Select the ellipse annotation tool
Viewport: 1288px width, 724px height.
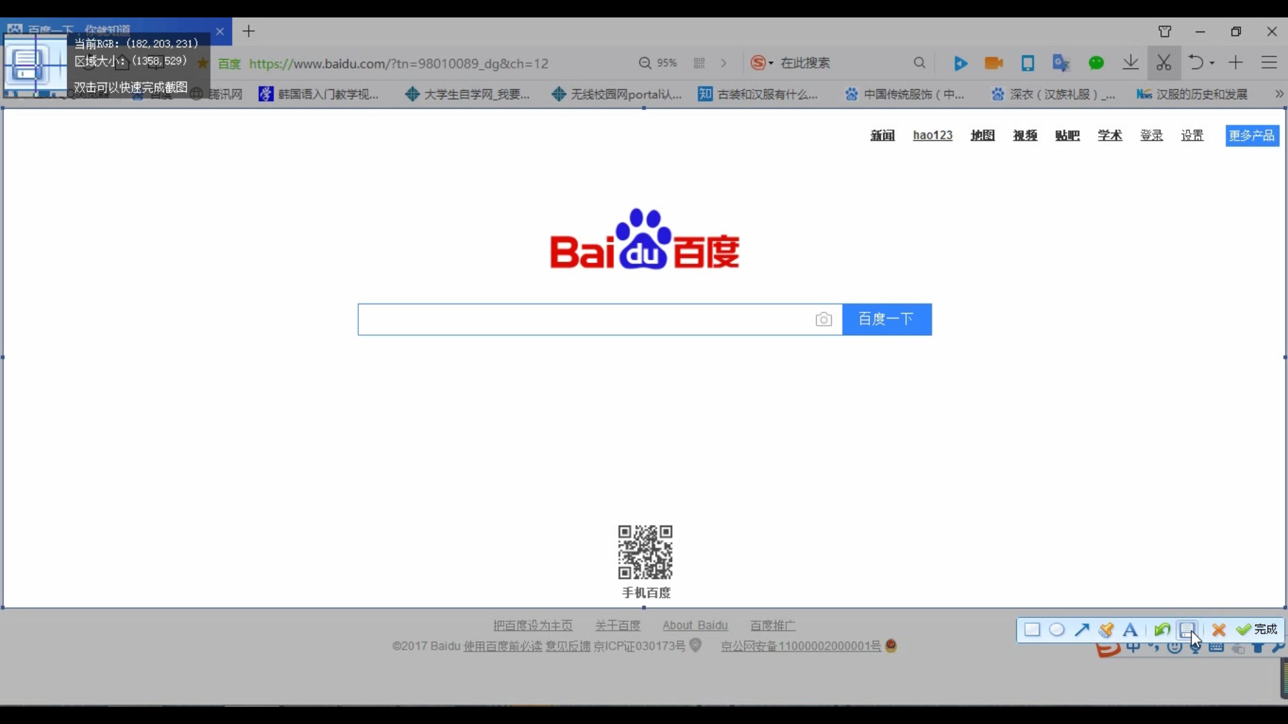coord(1058,630)
